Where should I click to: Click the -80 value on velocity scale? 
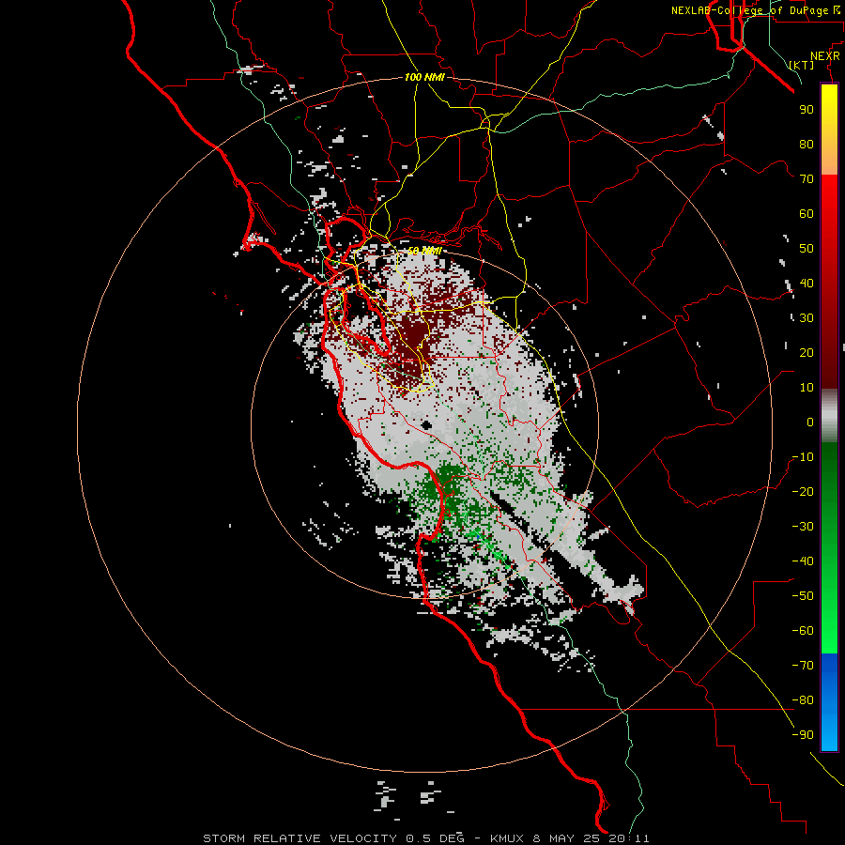(803, 700)
